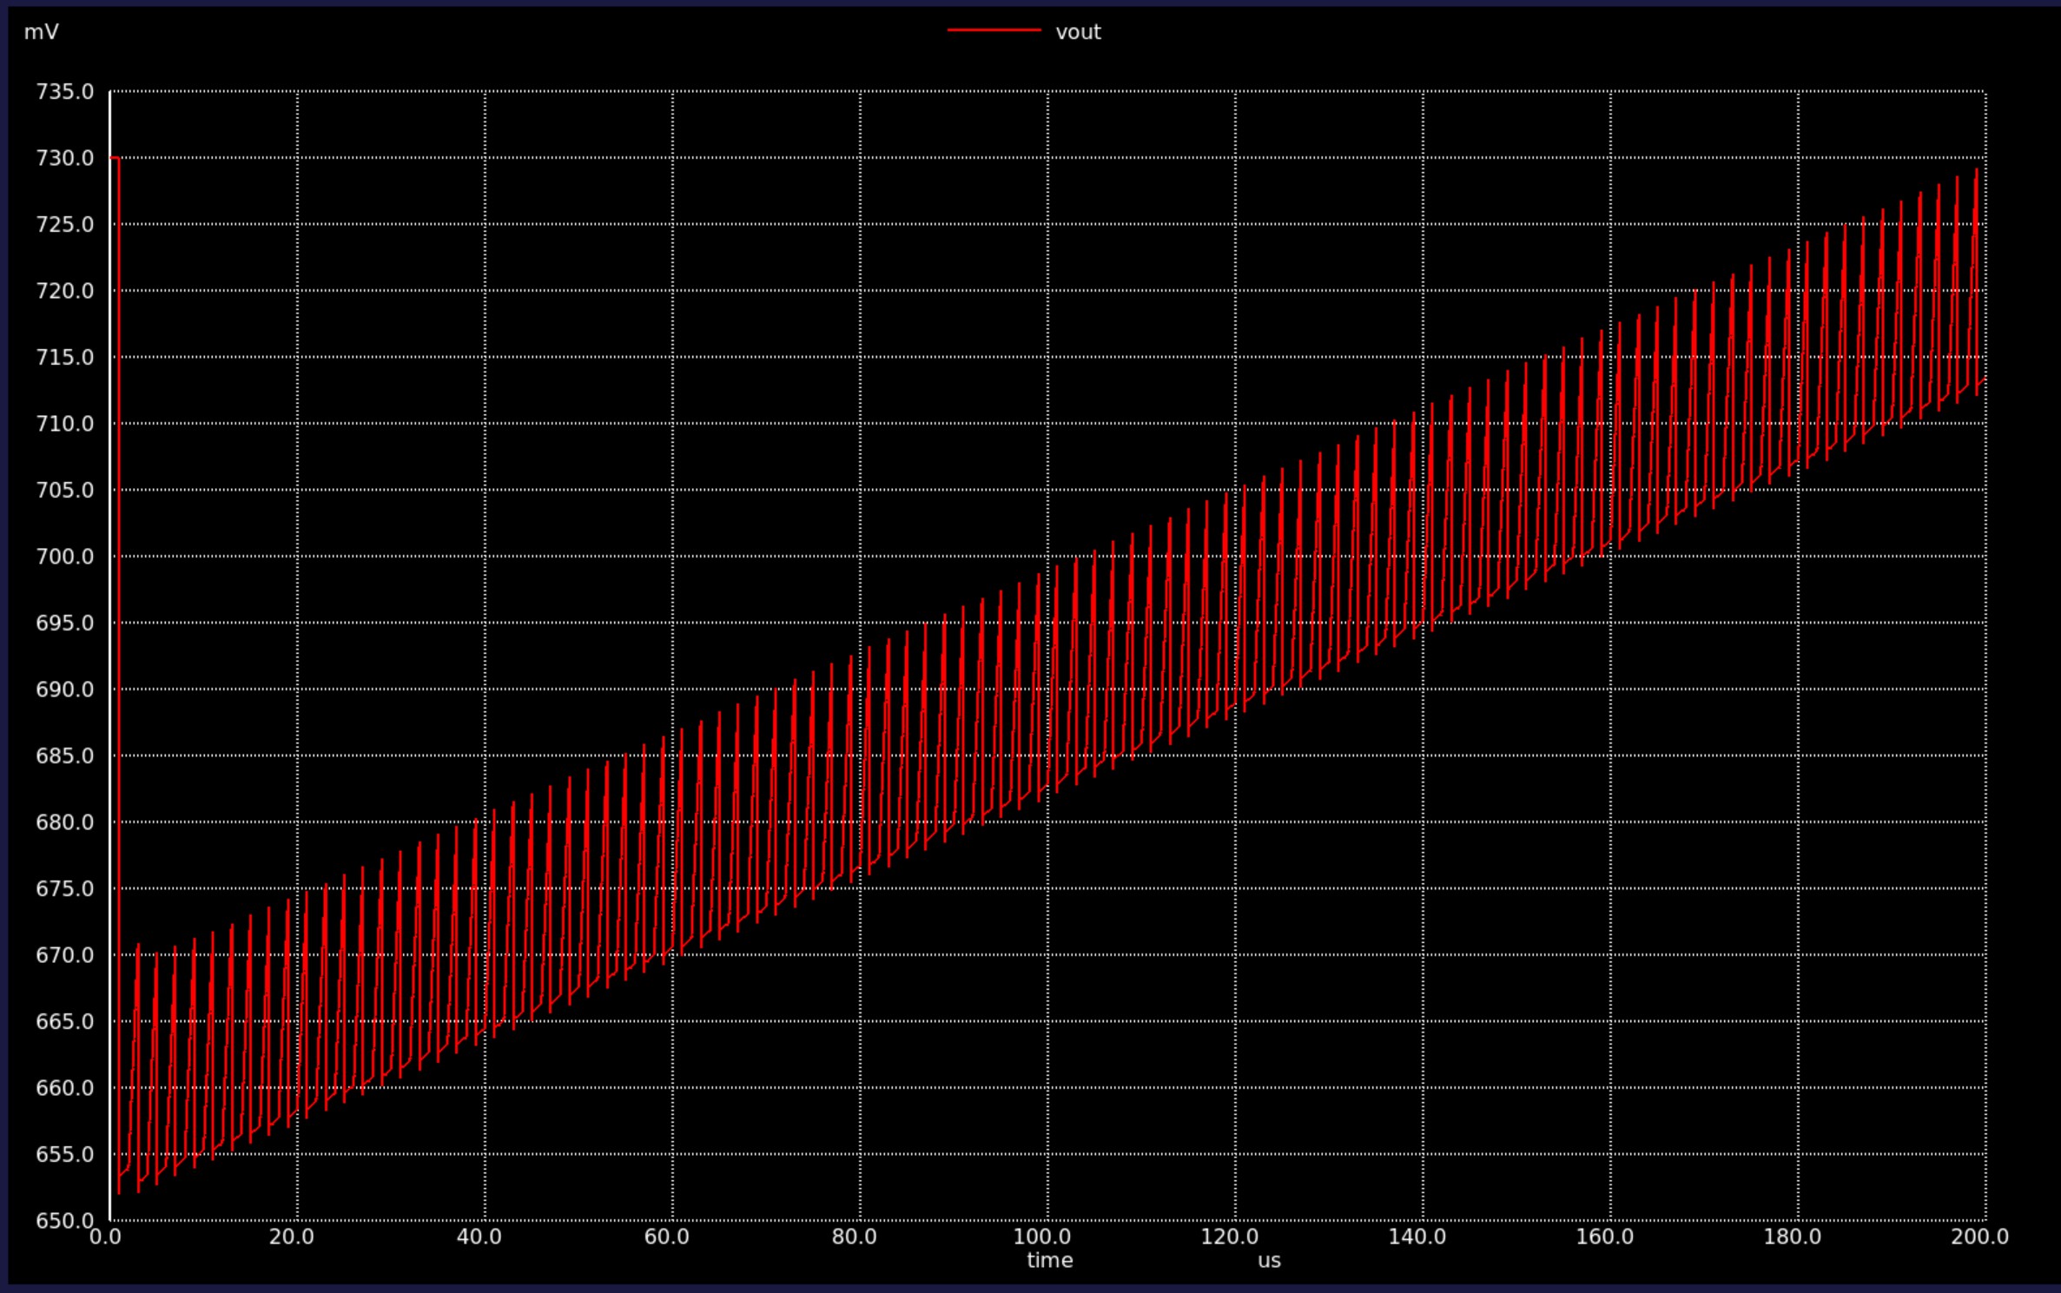Screen dimensions: 2061x1293
Task: Click the 100.0 x-axis tick label
Action: click(1041, 1237)
